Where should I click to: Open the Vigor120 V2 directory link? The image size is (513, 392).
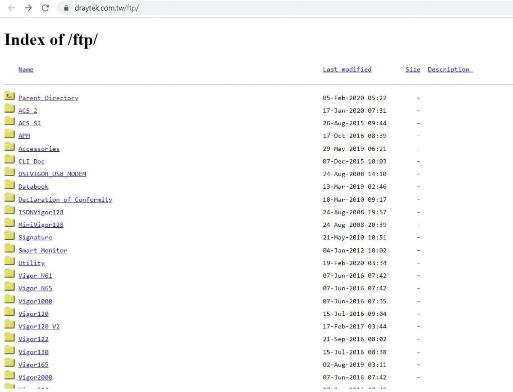tap(39, 326)
